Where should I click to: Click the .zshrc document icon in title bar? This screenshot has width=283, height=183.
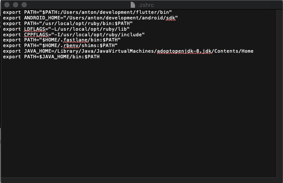132,4
